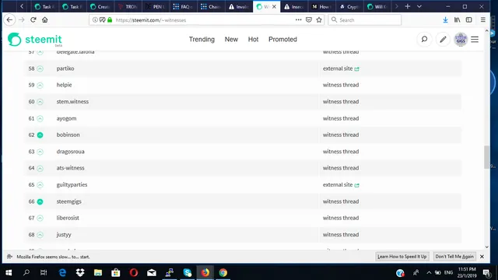Toggle vote for witness ayogom
This screenshot has height=280, width=498.
coord(40,118)
